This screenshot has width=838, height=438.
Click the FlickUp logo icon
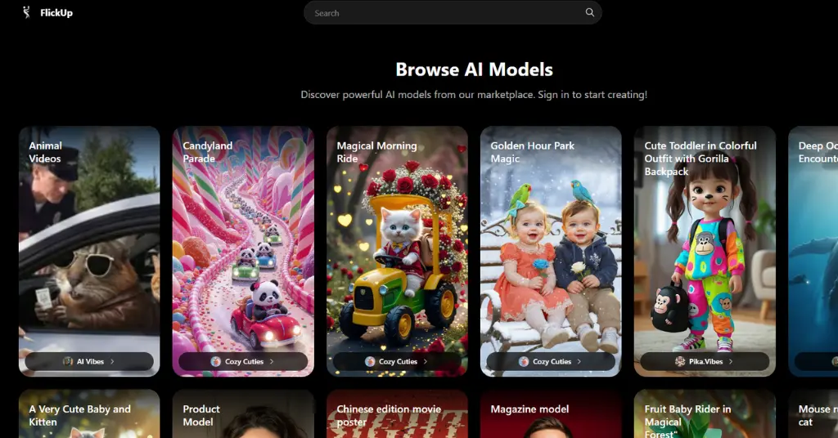(26, 12)
